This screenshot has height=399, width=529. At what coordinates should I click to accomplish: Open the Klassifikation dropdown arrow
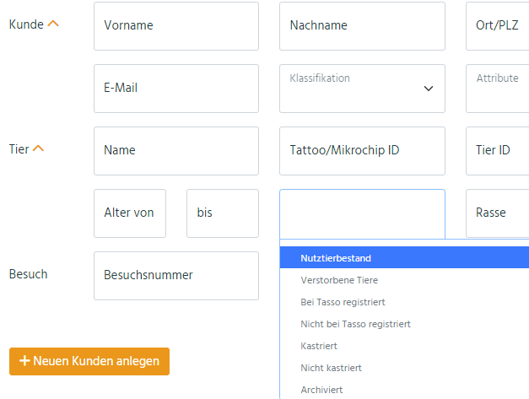tap(429, 89)
